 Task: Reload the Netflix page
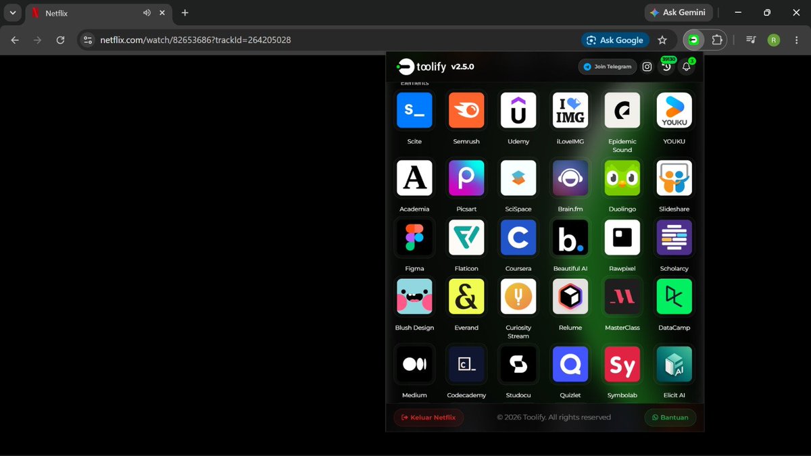(60, 40)
